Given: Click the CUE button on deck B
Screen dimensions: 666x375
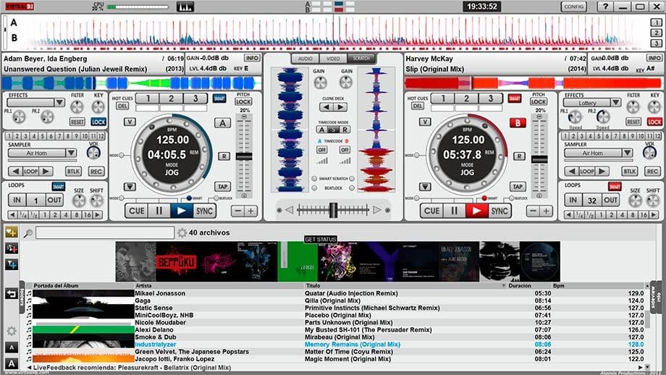Looking at the screenshot, I should (431, 211).
